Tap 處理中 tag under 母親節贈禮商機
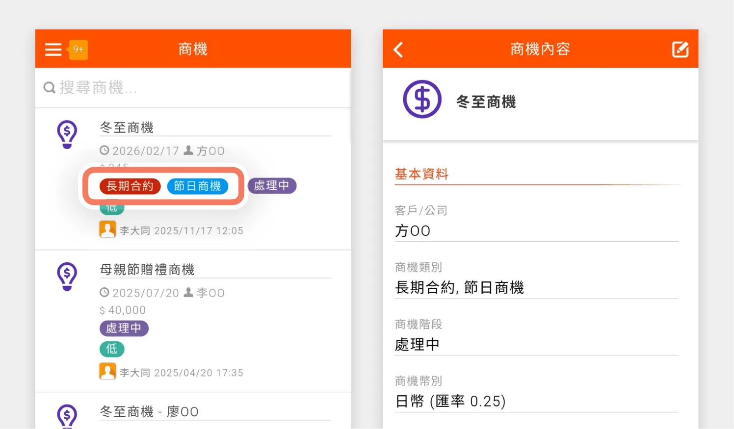Image resolution: width=734 pixels, height=429 pixels. click(124, 328)
